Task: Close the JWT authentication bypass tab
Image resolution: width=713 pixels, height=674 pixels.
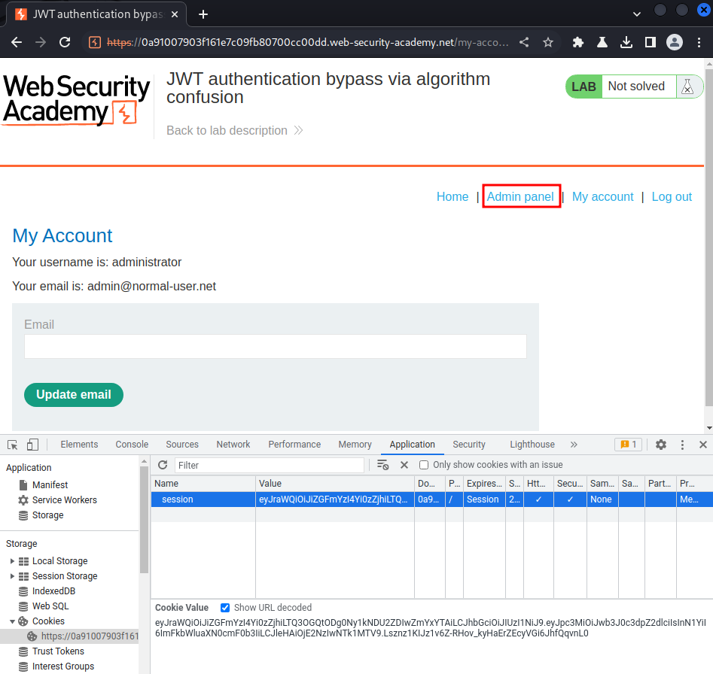Action: (175, 14)
